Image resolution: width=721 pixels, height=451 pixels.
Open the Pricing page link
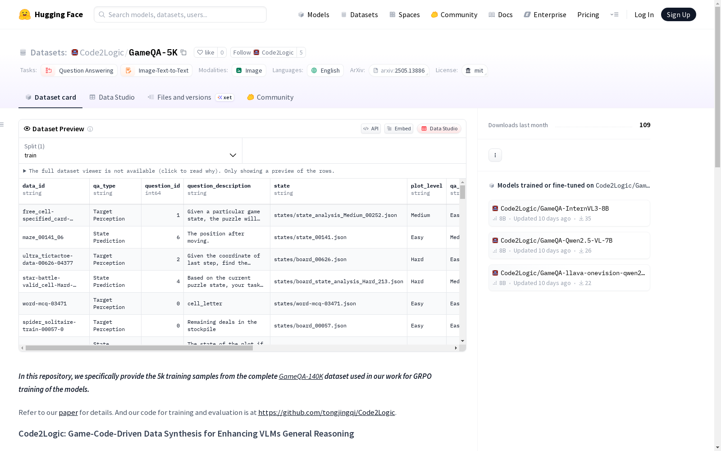pyautogui.click(x=588, y=14)
